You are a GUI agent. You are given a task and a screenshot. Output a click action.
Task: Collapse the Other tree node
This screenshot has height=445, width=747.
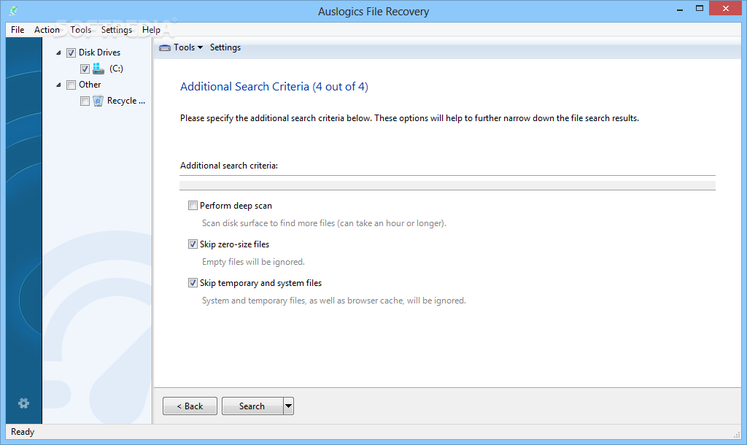[58, 85]
